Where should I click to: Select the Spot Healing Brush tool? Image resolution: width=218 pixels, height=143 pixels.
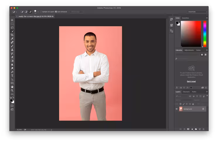(x=12, y=42)
